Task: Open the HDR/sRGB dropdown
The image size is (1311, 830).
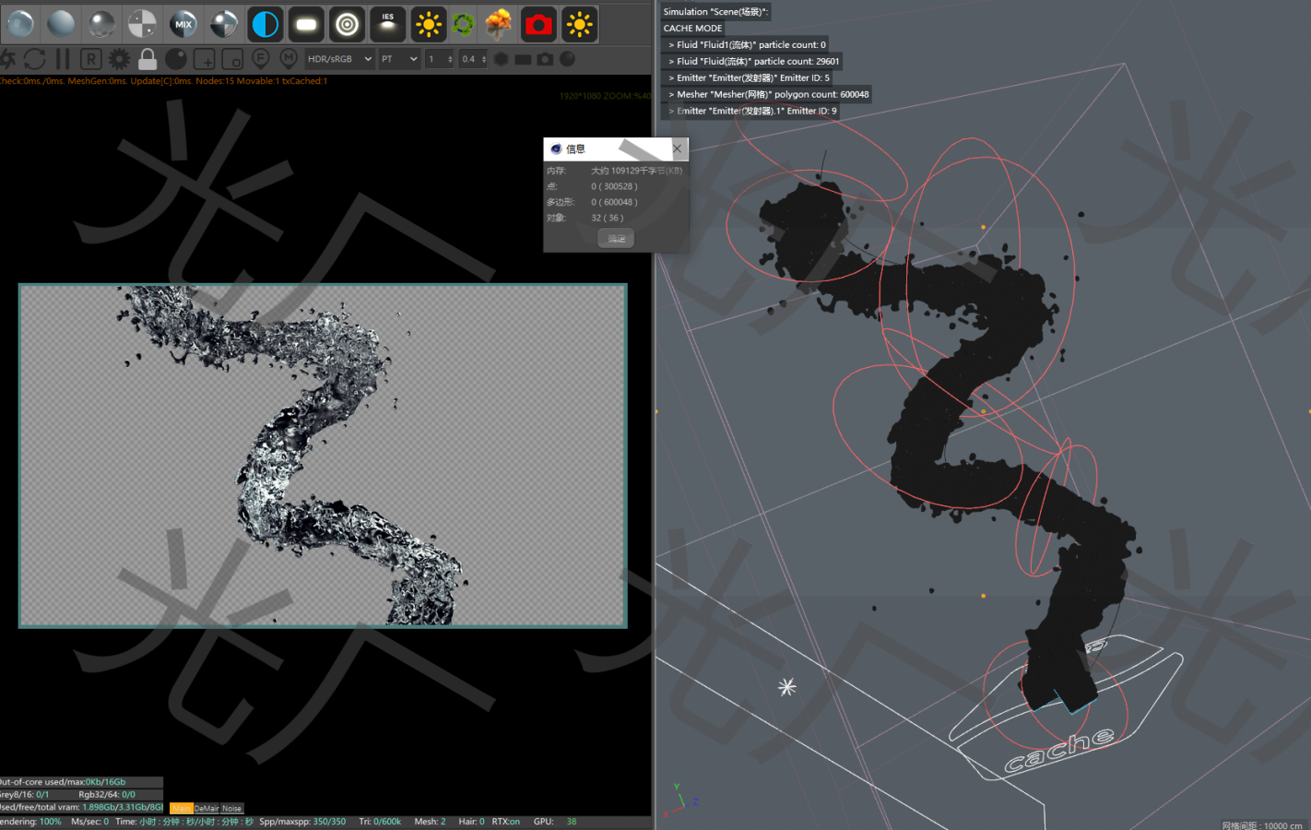Action: (x=339, y=58)
